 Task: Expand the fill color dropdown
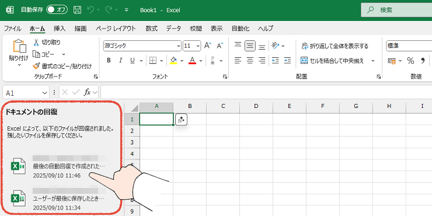point(182,60)
